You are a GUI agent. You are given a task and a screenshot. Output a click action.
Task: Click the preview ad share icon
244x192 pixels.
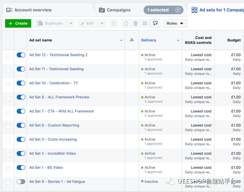click(x=155, y=24)
